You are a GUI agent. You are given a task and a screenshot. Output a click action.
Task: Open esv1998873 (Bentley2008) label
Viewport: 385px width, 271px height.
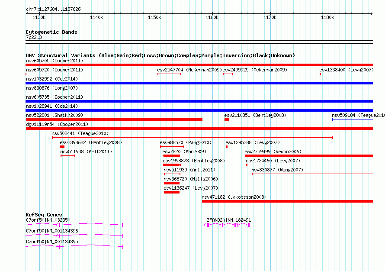click(194, 161)
